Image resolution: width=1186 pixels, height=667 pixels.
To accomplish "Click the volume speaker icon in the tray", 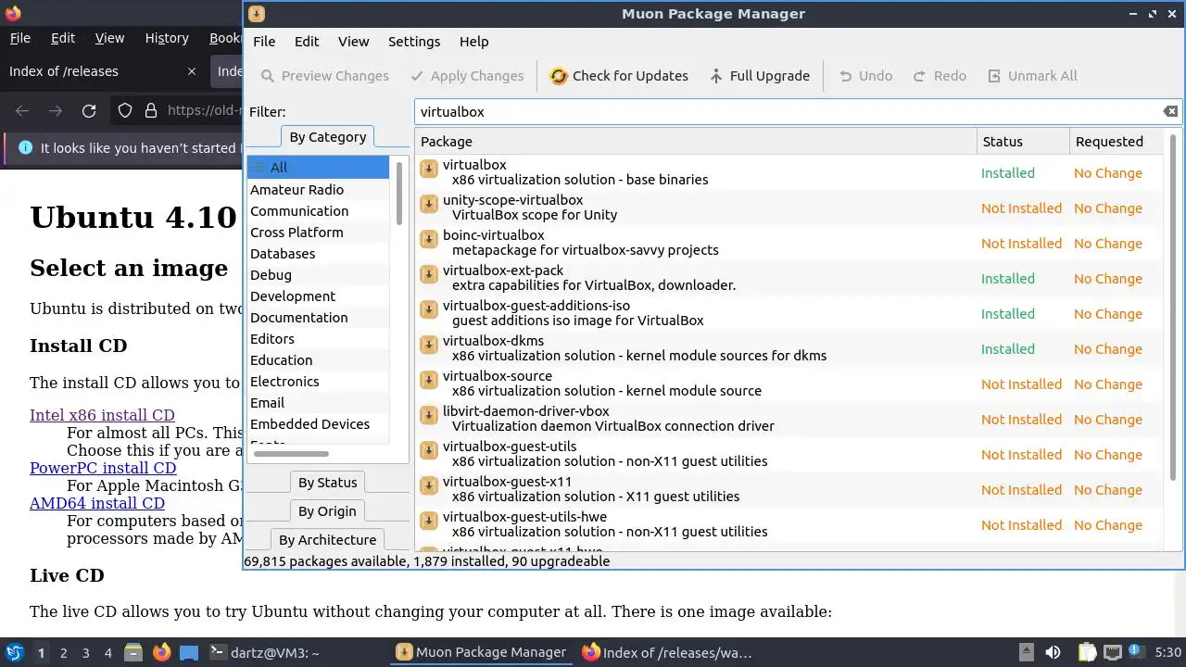I will click(1053, 652).
